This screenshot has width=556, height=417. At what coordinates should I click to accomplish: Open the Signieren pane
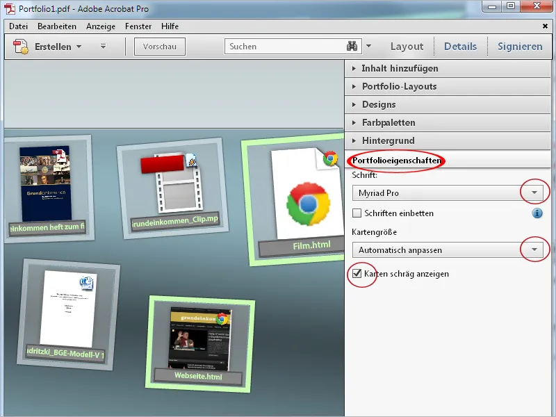pos(520,47)
